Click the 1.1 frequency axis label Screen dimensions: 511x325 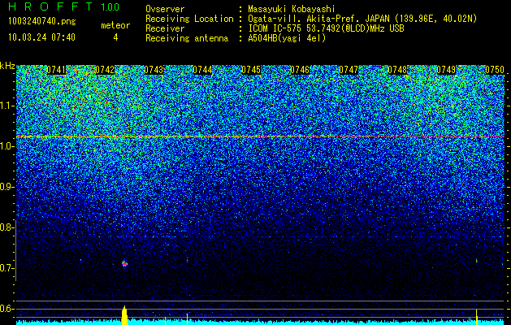pos(6,106)
